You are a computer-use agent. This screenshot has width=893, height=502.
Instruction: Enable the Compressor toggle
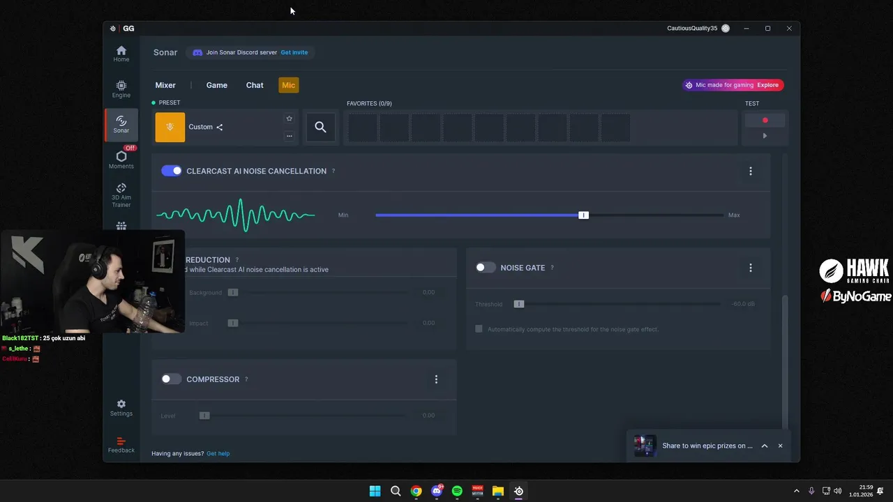coord(172,379)
